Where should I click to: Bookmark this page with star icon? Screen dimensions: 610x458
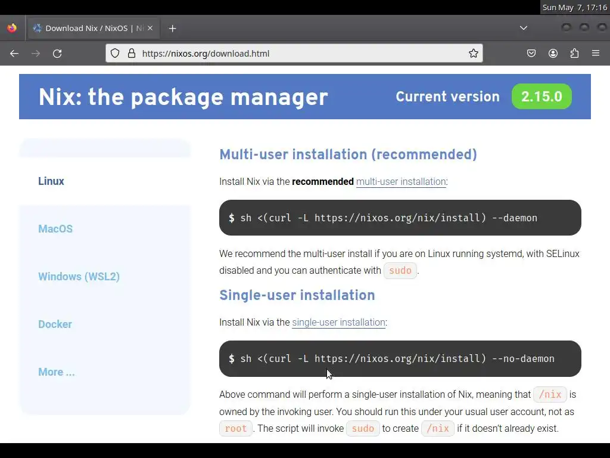click(x=474, y=54)
